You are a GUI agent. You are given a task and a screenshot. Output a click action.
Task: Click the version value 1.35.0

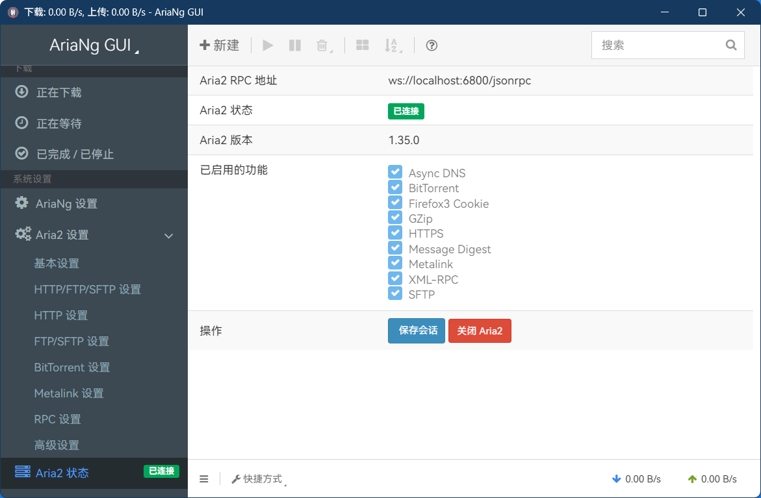pyautogui.click(x=404, y=140)
